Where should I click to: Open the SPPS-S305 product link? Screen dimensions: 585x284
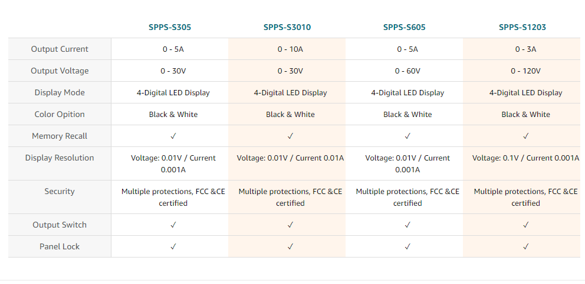(170, 27)
